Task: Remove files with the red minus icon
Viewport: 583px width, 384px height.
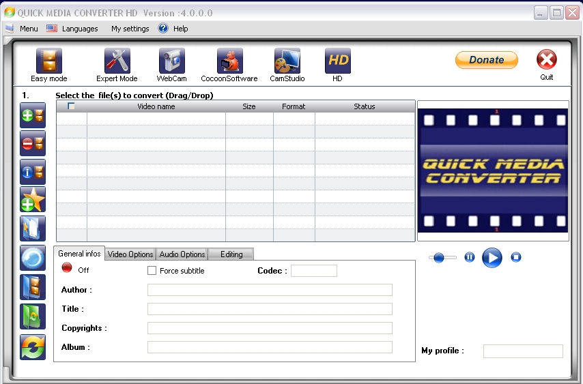Action: (33, 143)
